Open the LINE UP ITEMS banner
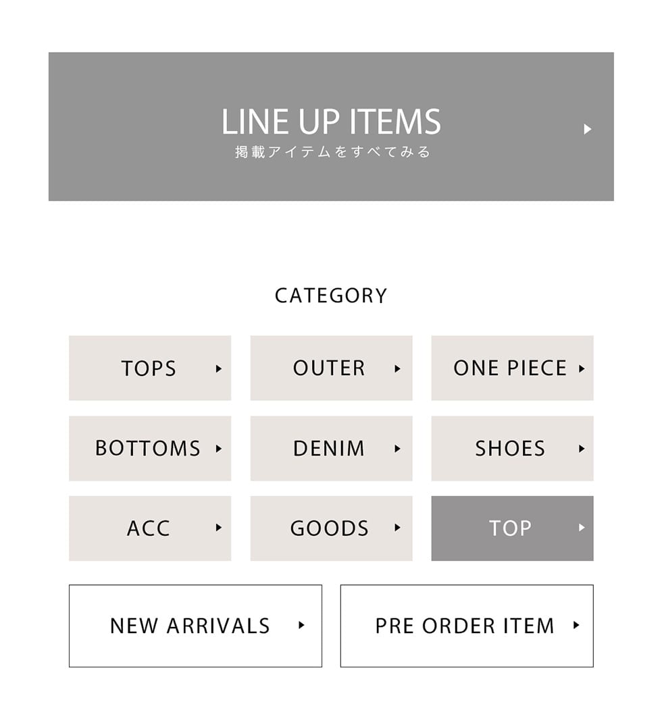 [331, 126]
